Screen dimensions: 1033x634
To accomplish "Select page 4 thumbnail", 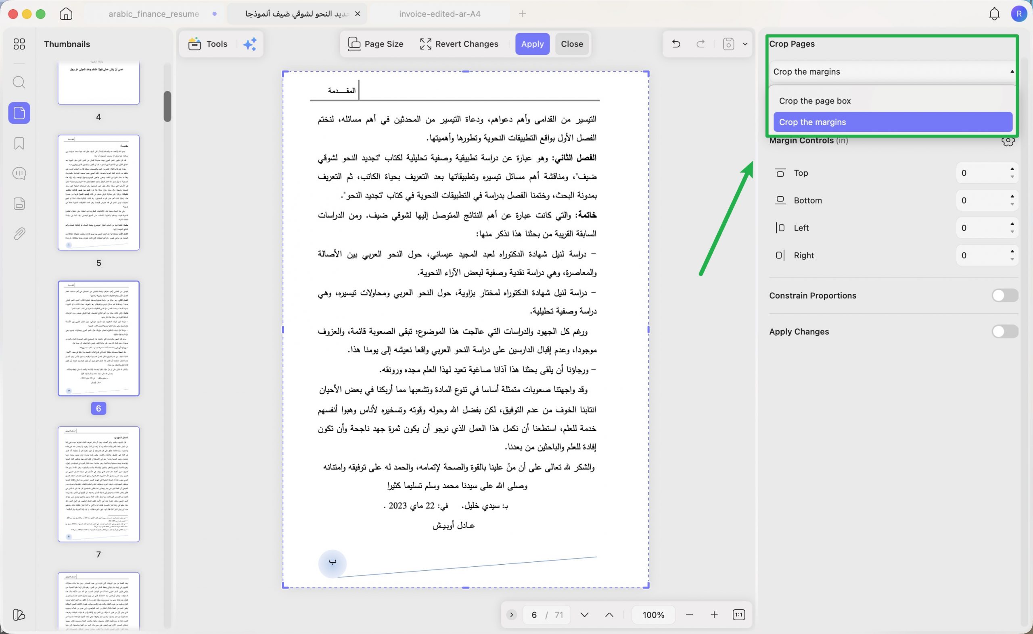I will 98,82.
